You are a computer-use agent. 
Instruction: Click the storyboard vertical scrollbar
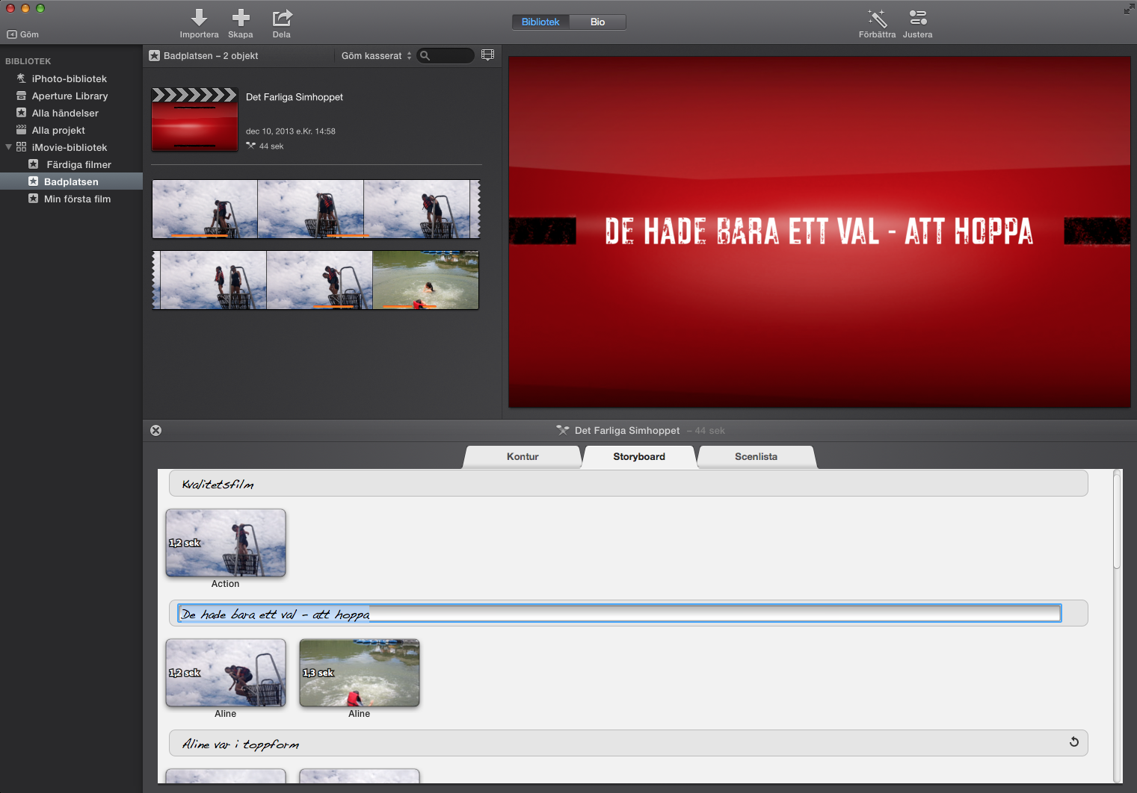click(1117, 520)
